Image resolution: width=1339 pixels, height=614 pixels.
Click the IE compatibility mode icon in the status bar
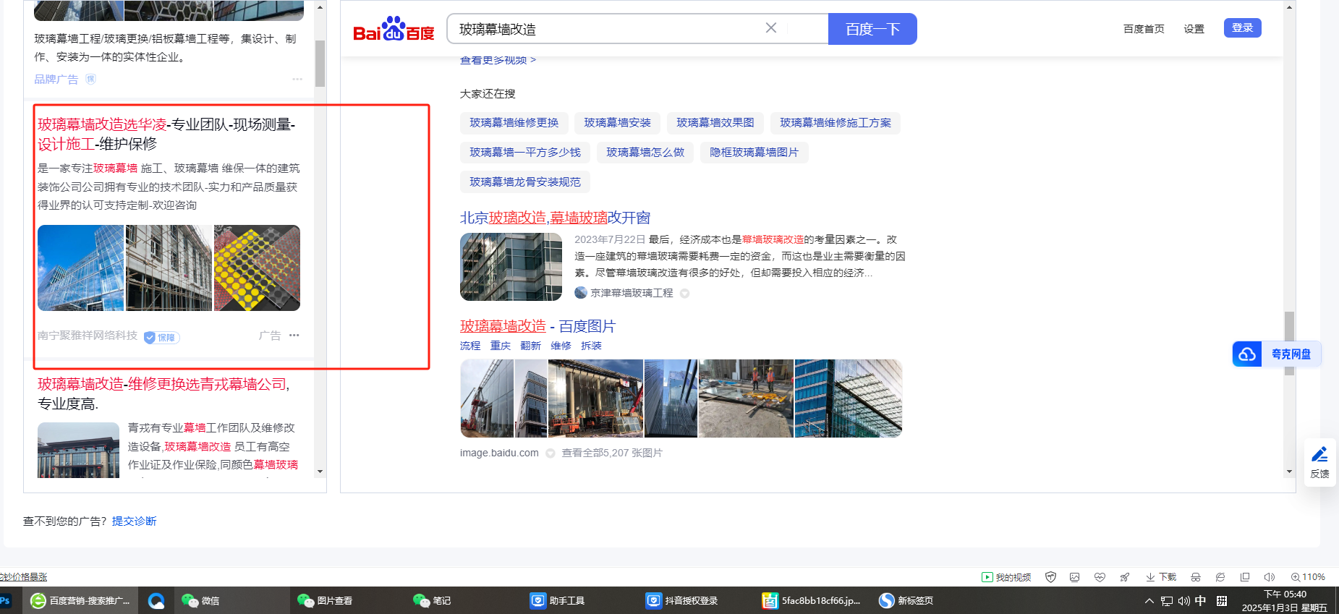[x=1220, y=577]
